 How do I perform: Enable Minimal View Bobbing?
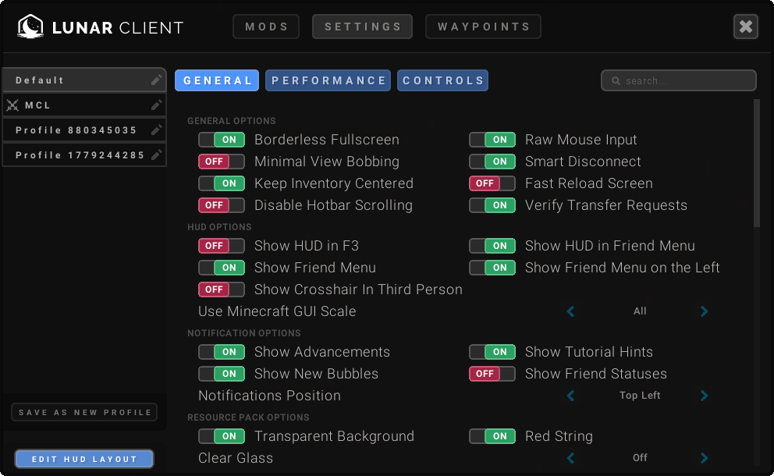[x=222, y=162]
